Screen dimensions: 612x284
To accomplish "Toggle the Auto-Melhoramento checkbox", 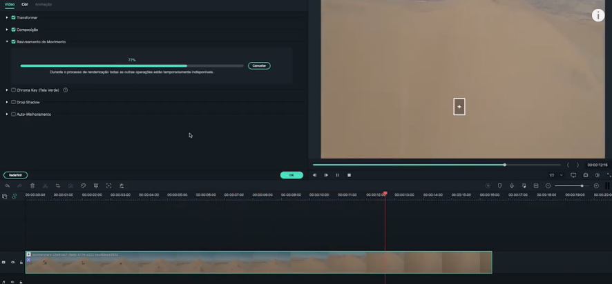I will pyautogui.click(x=13, y=114).
